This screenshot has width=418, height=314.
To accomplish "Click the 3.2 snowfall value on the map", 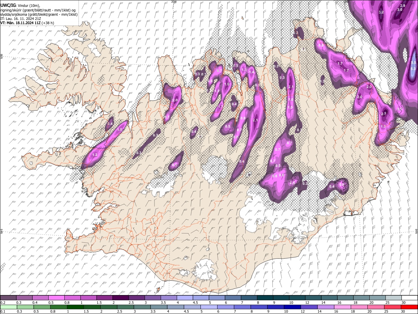I will tap(381, 12).
